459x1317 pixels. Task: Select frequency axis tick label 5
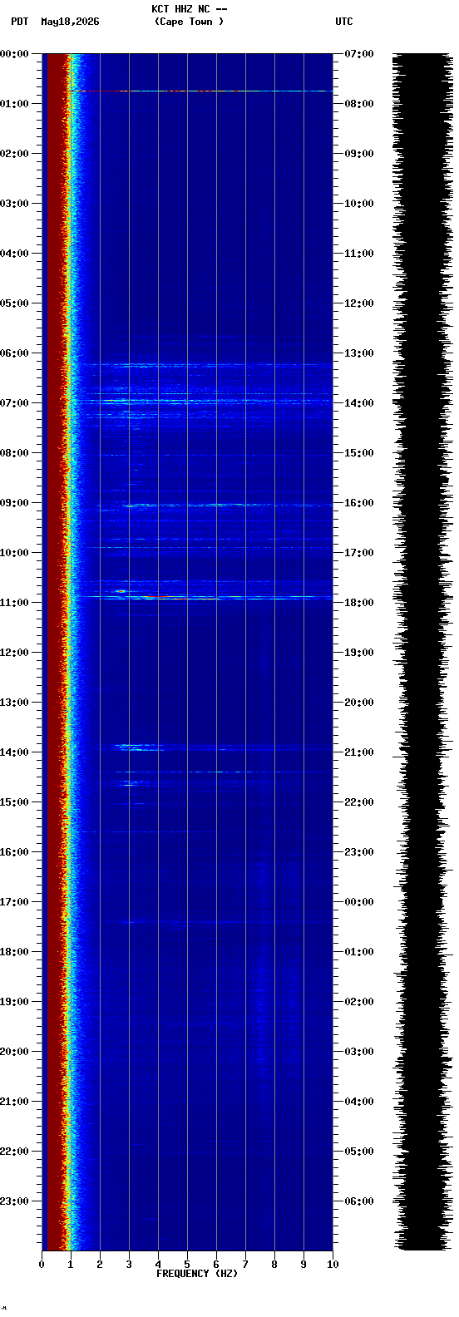click(187, 1265)
